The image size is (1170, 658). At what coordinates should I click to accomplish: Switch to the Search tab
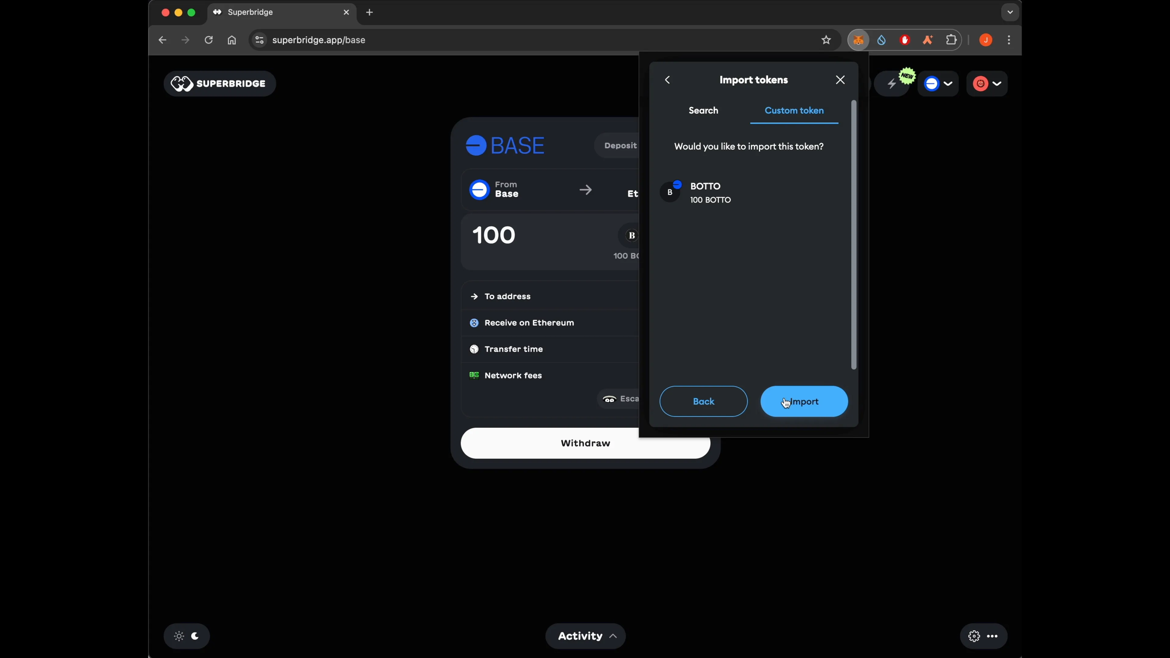coord(703,110)
